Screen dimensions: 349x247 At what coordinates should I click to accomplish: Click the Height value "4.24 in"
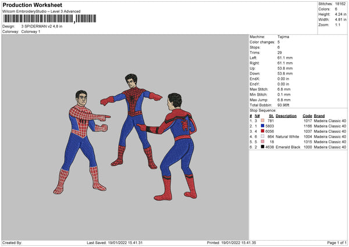pyautogui.click(x=340, y=14)
